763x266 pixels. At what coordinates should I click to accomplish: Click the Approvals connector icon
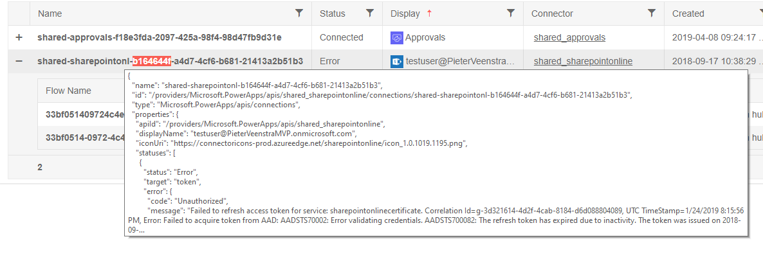coord(396,37)
